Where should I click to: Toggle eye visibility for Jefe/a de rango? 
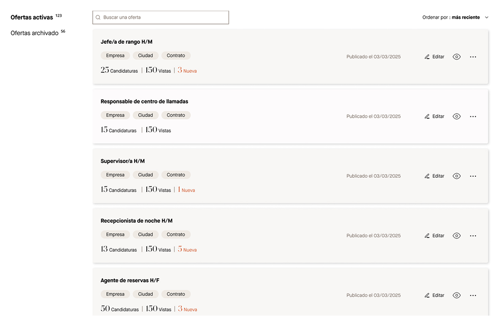457,57
